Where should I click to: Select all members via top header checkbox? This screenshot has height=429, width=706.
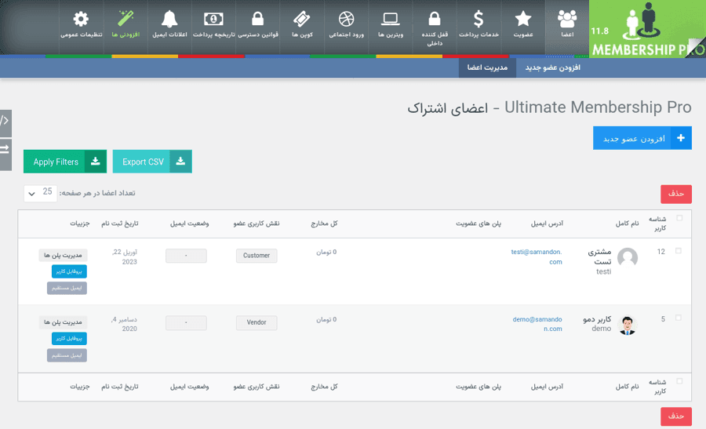[679, 218]
